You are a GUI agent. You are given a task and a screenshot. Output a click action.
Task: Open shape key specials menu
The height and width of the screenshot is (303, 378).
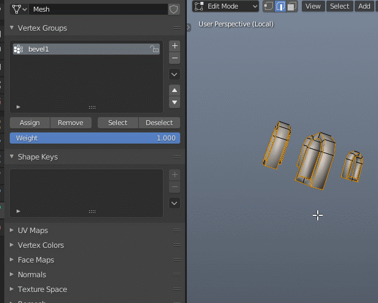(x=175, y=204)
